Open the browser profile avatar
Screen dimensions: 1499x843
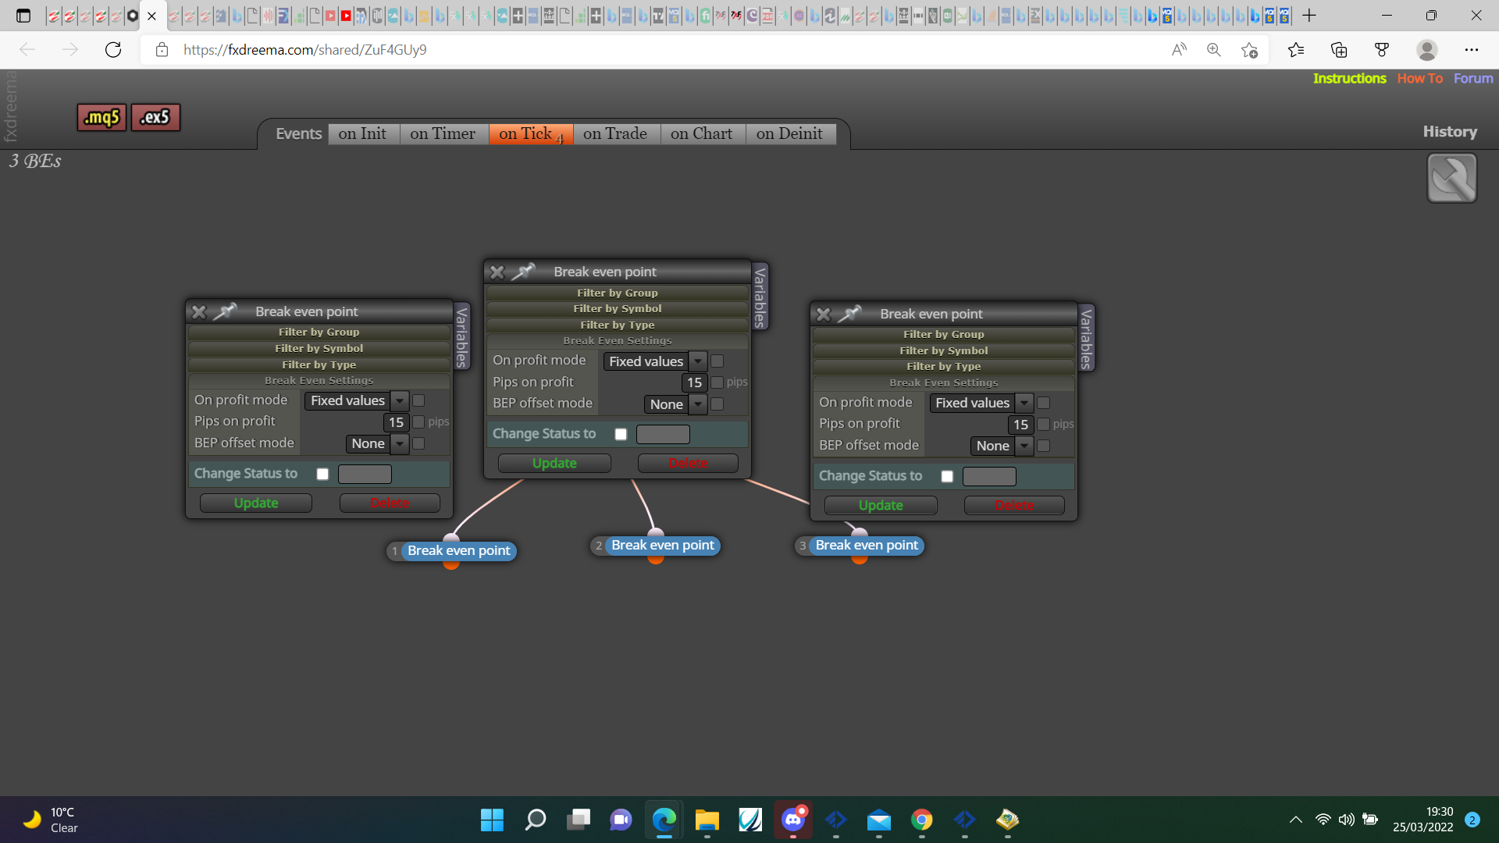coord(1427,50)
